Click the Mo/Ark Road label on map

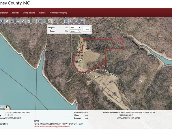click(x=111, y=74)
